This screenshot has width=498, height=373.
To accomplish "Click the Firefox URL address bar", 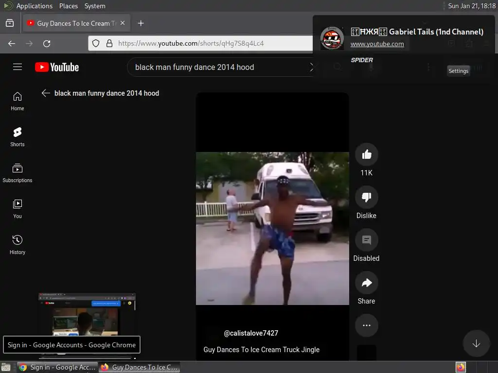I will [x=200, y=43].
